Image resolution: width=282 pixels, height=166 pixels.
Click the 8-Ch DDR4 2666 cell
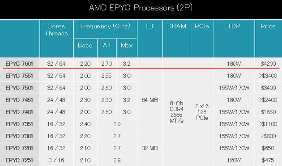(x=177, y=112)
